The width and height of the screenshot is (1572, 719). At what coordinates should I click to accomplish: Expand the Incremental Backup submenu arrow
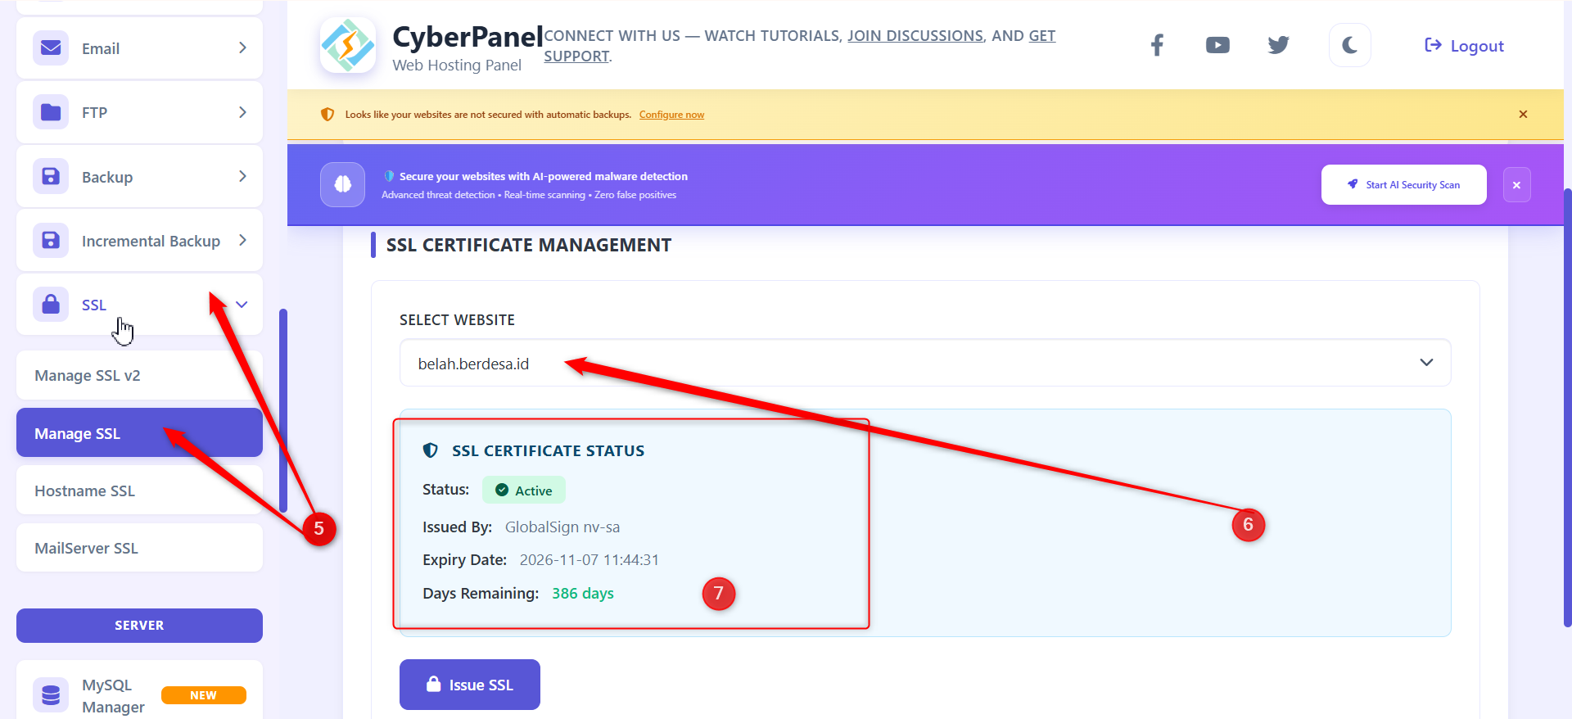[x=242, y=240]
